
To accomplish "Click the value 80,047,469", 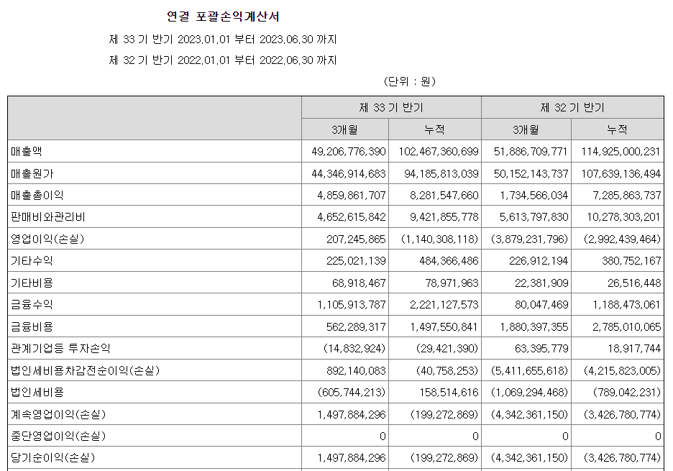I will [541, 304].
